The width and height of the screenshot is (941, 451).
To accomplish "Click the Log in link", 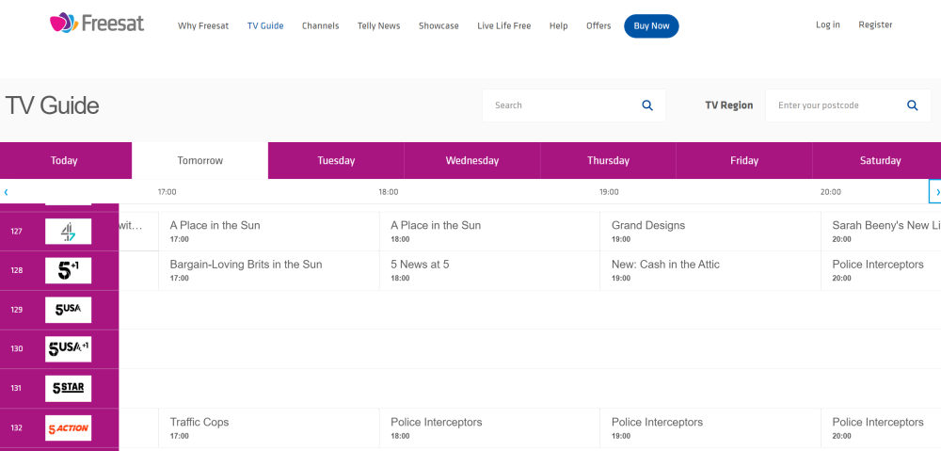I will coord(827,24).
